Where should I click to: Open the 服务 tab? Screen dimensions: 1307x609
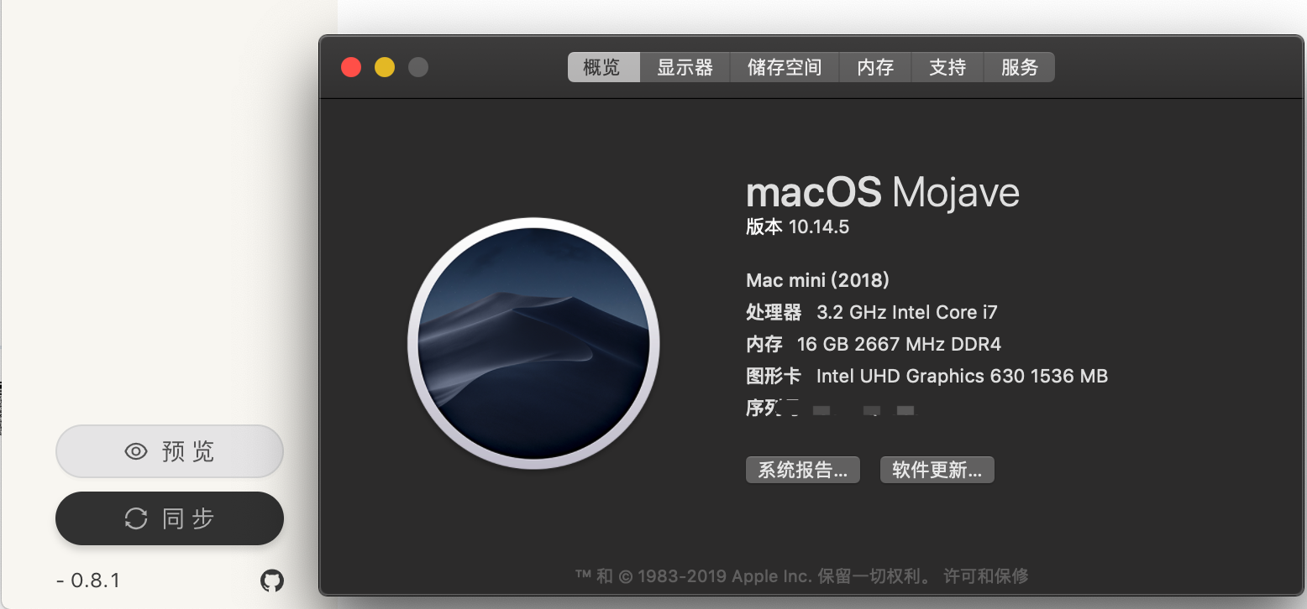coord(1019,67)
